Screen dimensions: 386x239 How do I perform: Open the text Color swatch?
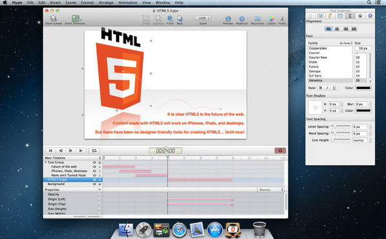click(363, 88)
